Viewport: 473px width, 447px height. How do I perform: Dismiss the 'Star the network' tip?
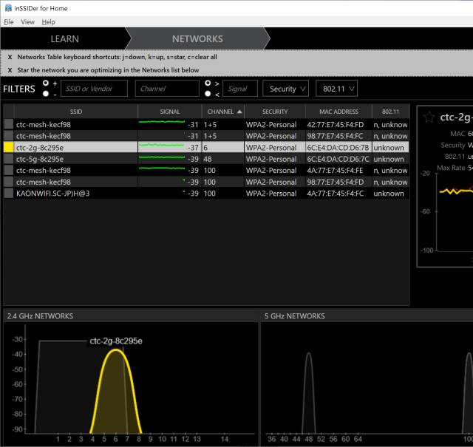pyautogui.click(x=10, y=70)
